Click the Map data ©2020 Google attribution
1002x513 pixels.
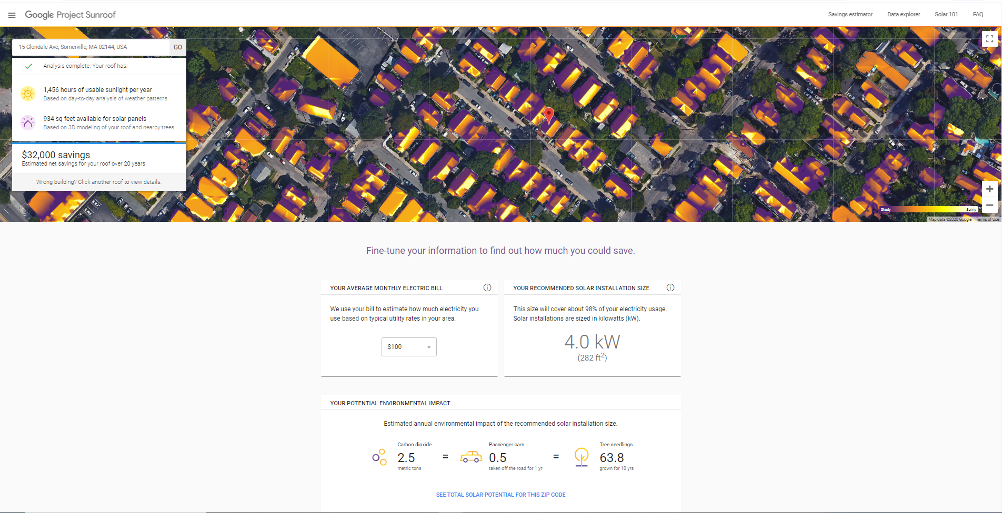pyautogui.click(x=950, y=220)
